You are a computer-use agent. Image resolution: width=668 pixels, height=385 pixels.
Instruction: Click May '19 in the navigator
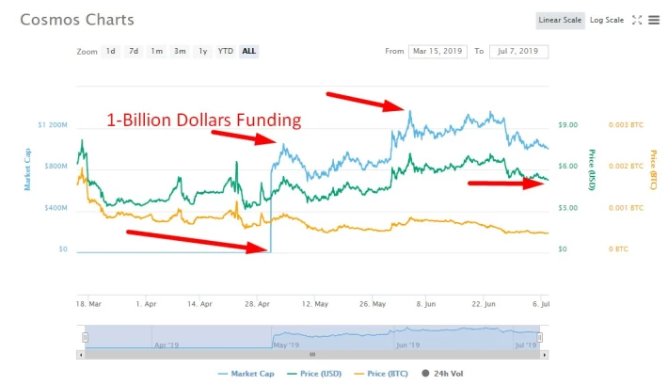point(286,345)
